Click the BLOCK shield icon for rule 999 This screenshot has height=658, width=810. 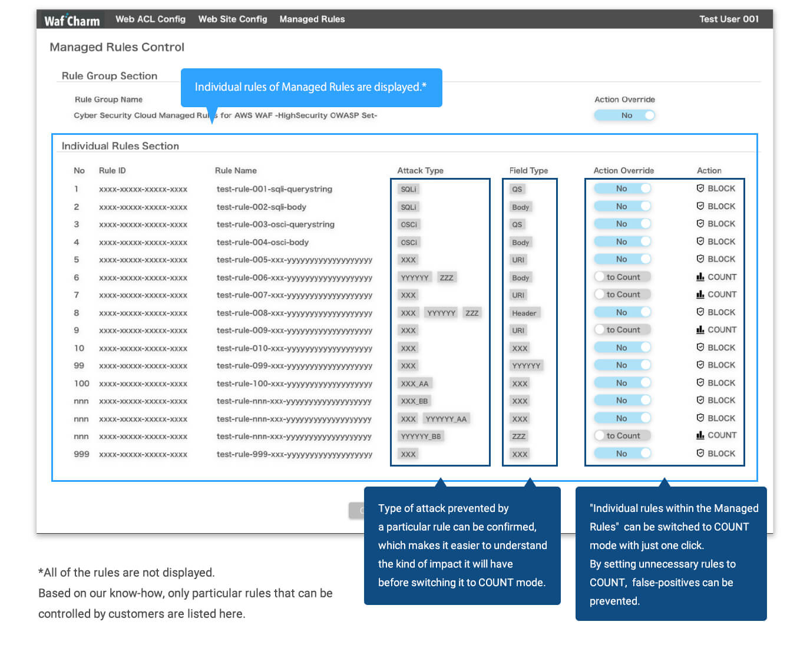[x=700, y=454]
